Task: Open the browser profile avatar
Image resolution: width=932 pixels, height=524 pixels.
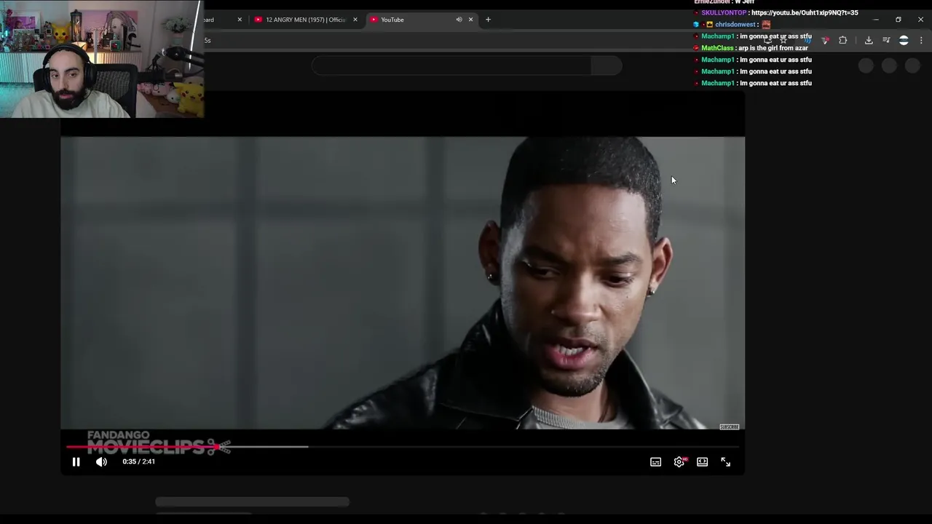Action: pos(904,41)
